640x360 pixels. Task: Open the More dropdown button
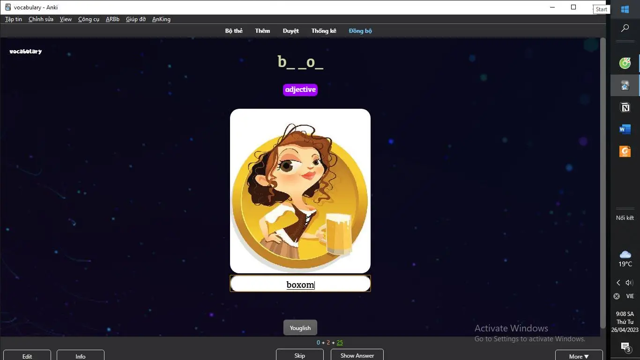pos(579,356)
